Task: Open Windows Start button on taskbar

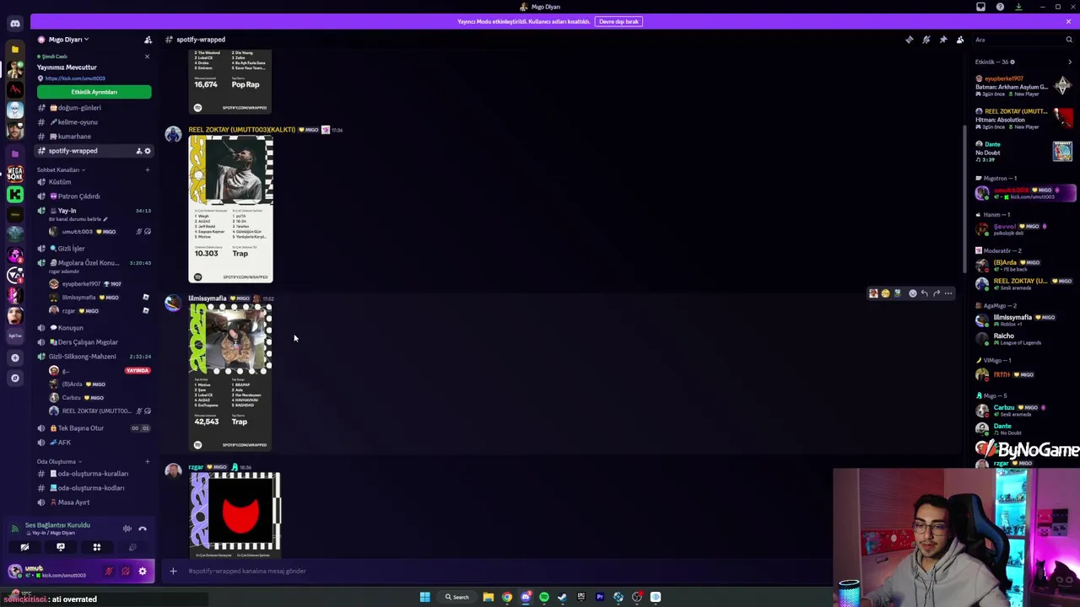Action: tap(425, 597)
